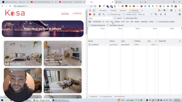Switch to the Console tab
Image resolution: width=182 pixels, height=102 pixels.
(113, 10)
